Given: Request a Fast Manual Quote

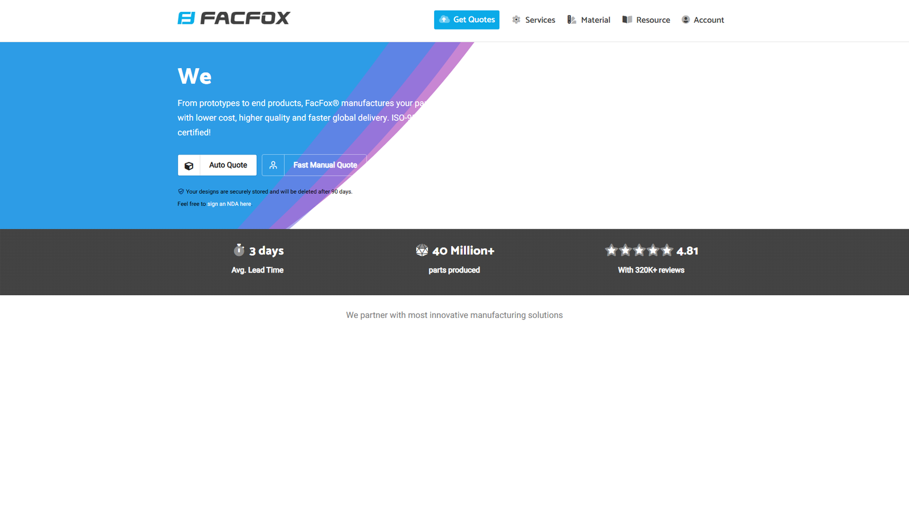Looking at the screenshot, I should click(325, 165).
